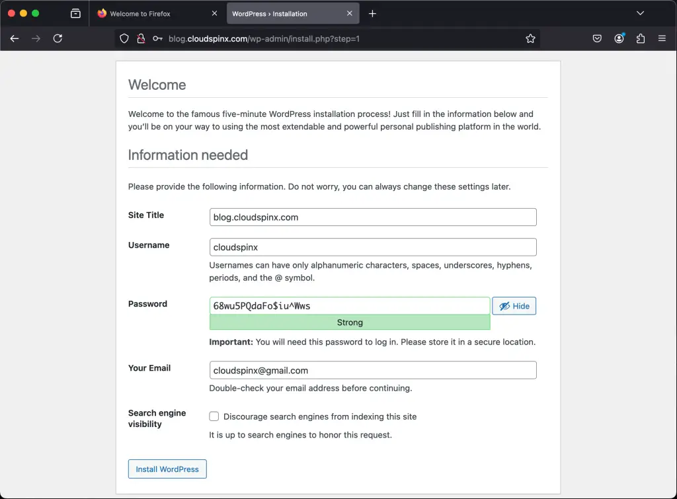Hide the generated password
Viewport: 677px width, 499px height.
click(x=514, y=305)
